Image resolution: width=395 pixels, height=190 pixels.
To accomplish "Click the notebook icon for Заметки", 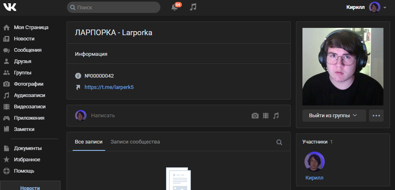I will coord(6,129).
